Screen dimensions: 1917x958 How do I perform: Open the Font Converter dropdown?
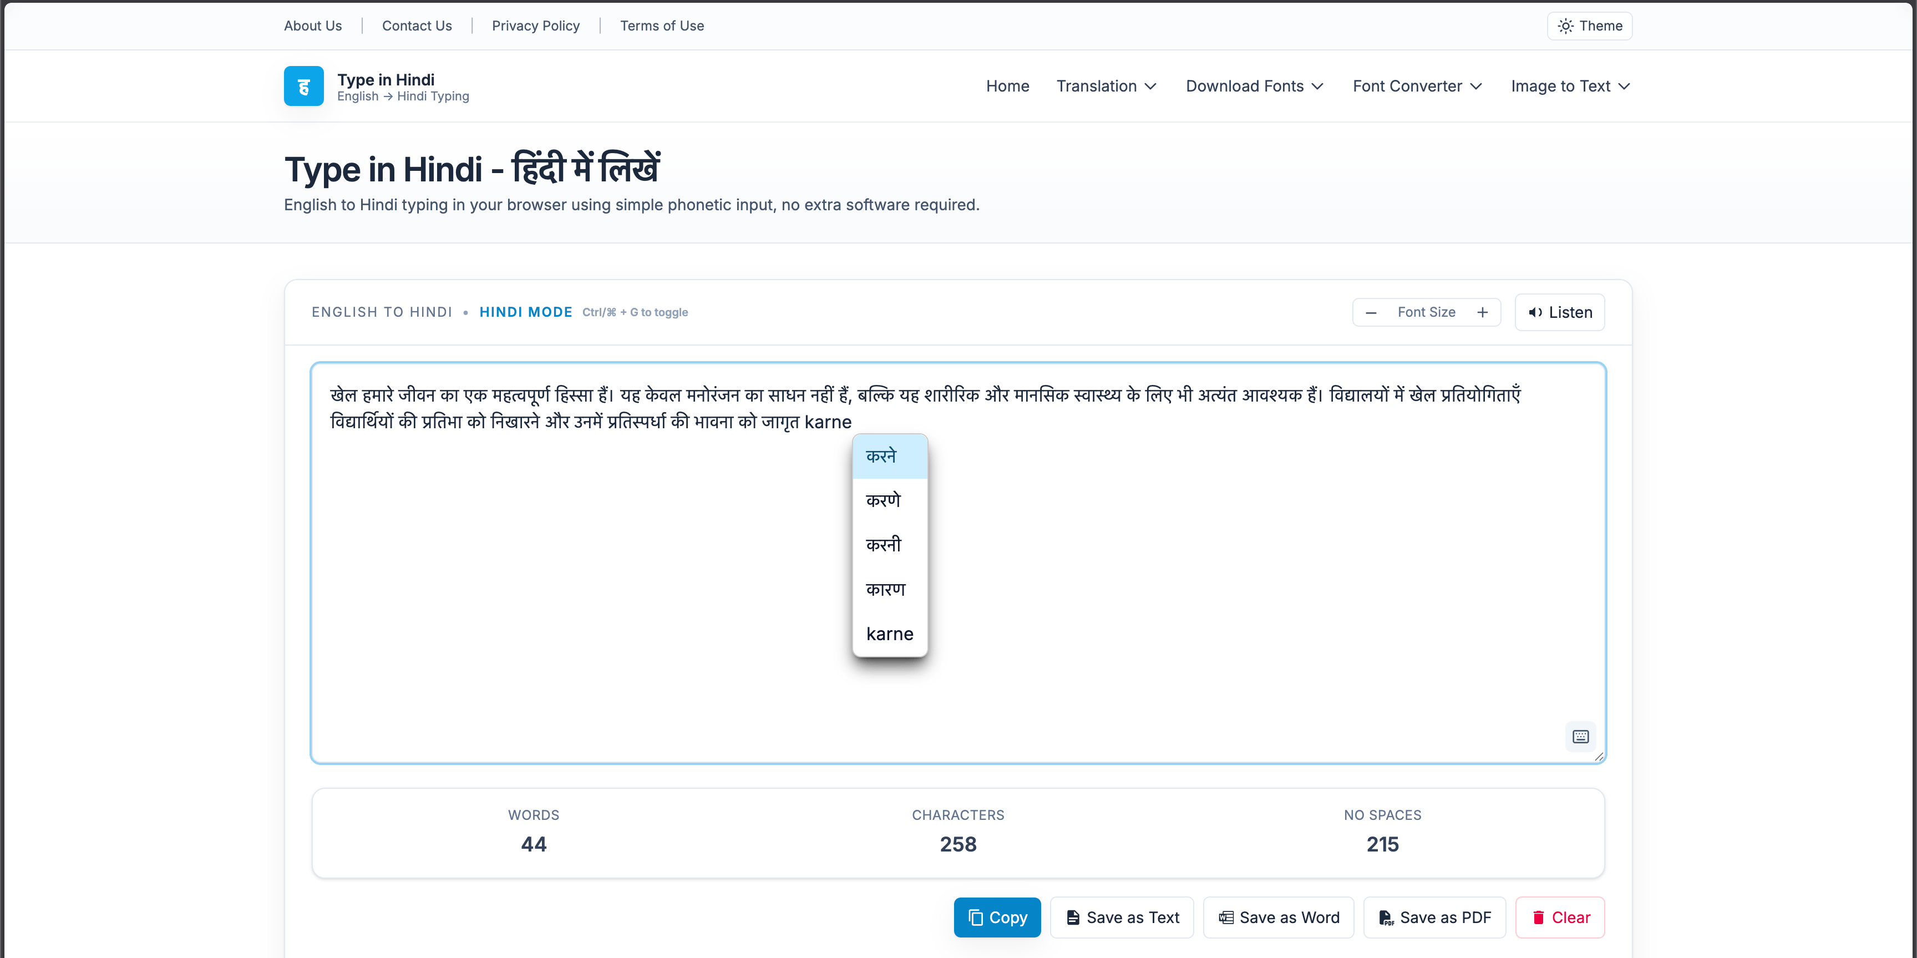1417,85
